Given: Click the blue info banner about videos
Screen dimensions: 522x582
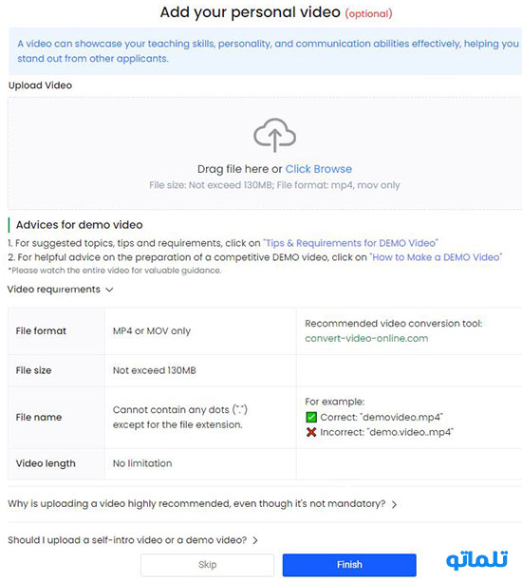Looking at the screenshot, I should 265,51.
